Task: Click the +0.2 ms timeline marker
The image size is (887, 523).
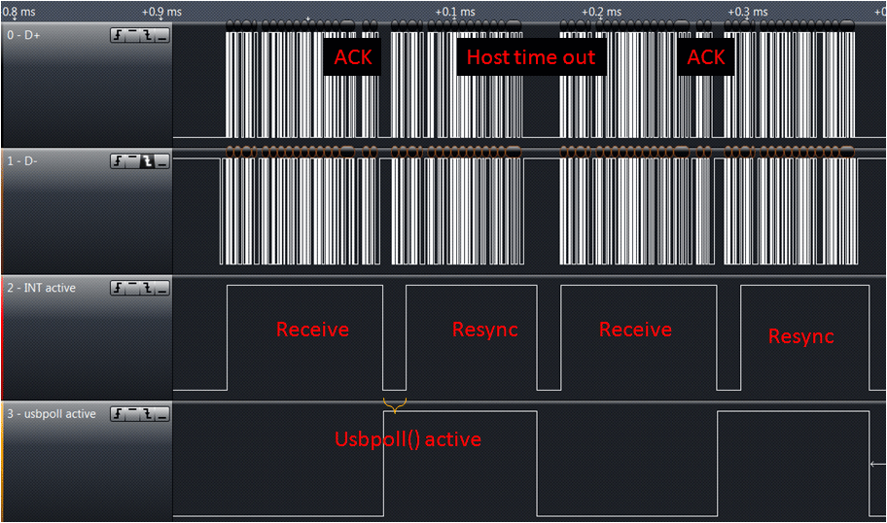Action: [x=600, y=12]
